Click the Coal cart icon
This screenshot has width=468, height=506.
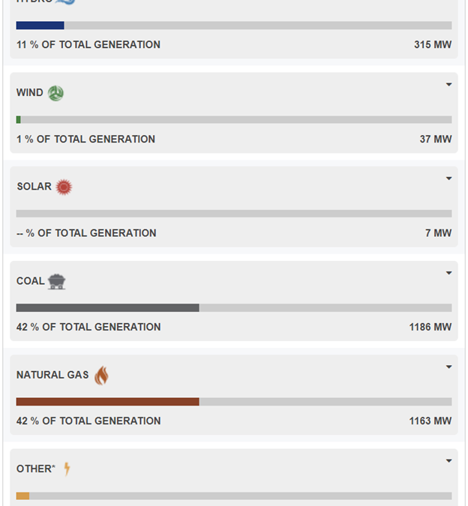click(x=56, y=281)
